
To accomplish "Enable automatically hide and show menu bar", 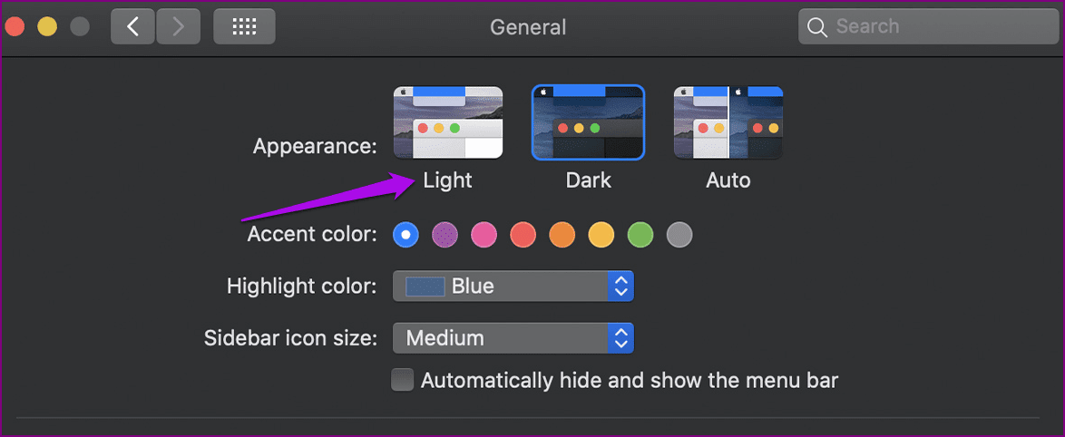I will tap(403, 379).
